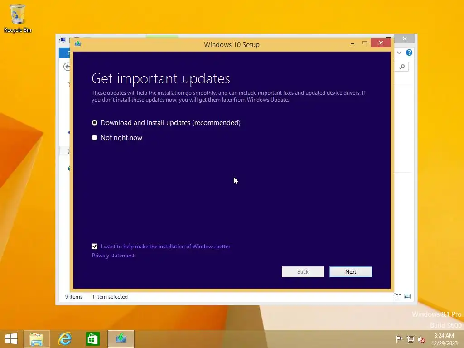The width and height of the screenshot is (464, 348).
Task: Click Windows 10 Setup title bar icon
Action: pyautogui.click(x=78, y=44)
